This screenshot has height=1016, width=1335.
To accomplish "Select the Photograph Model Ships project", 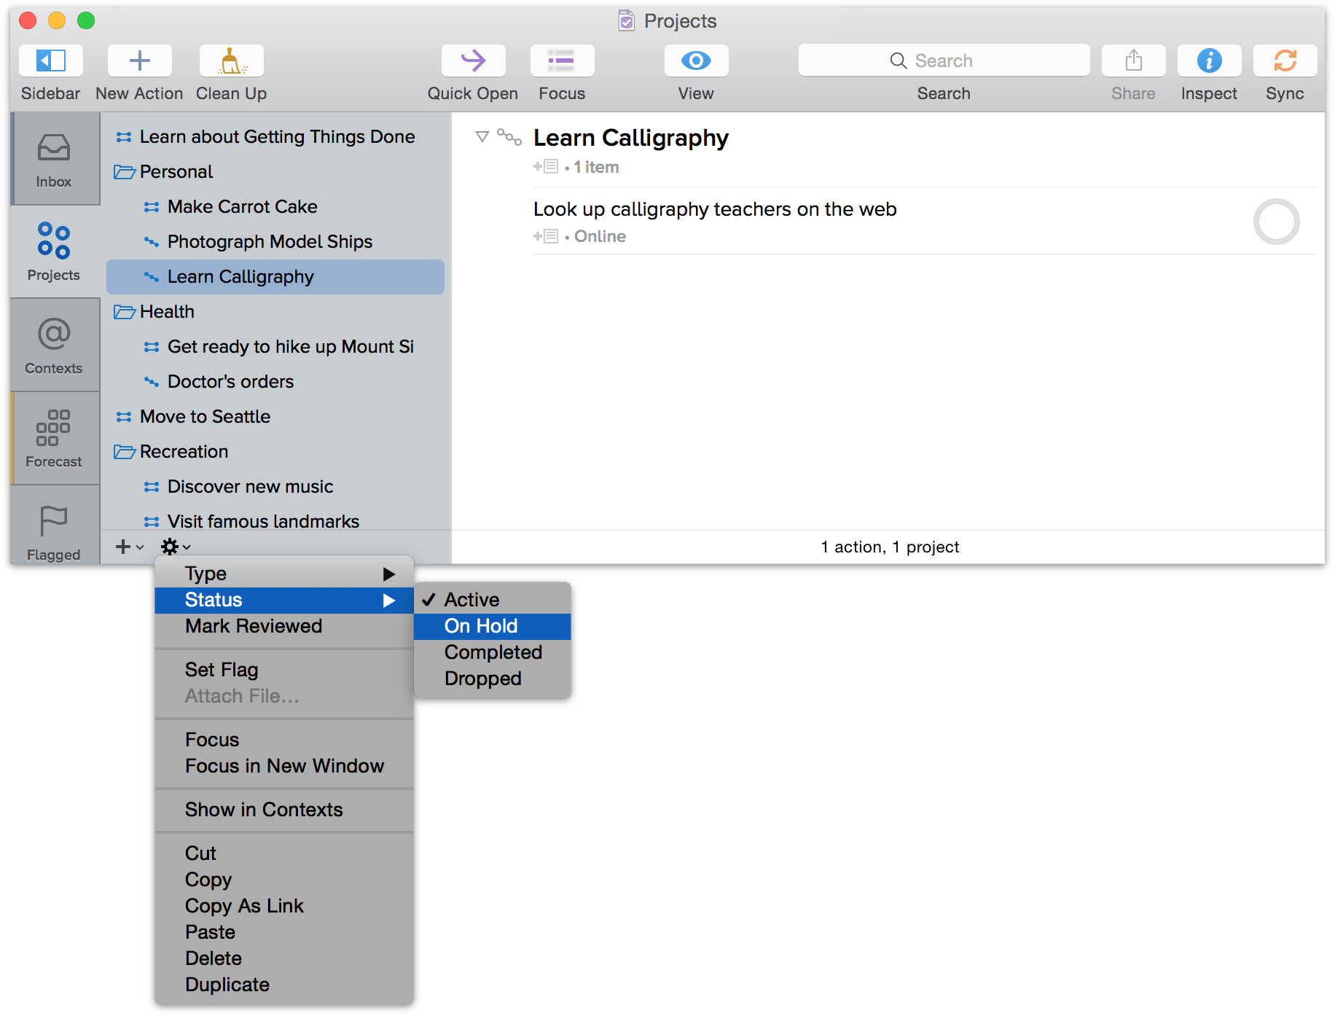I will 275,242.
